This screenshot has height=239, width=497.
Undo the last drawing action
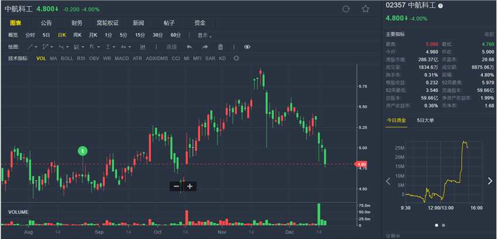click(x=189, y=47)
